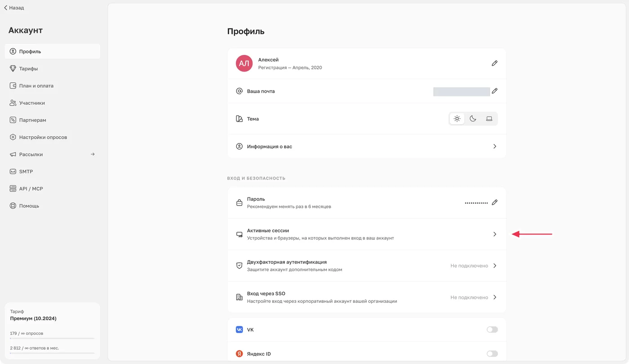Open Активные сессии chevron

(495, 234)
